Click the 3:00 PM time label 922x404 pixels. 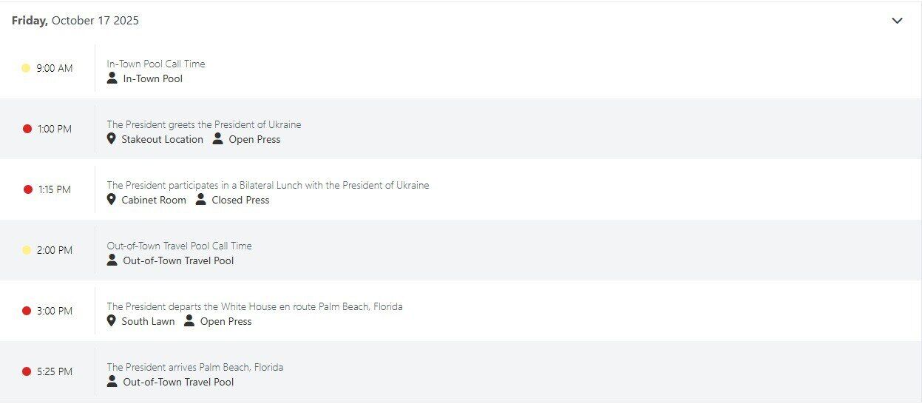55,311
